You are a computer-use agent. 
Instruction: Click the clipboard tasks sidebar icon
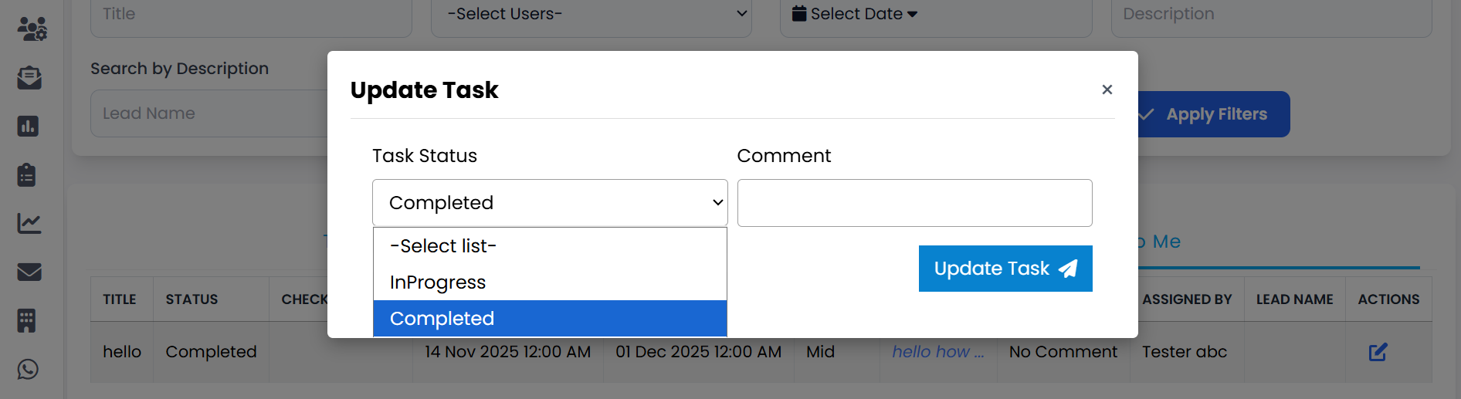pos(27,175)
